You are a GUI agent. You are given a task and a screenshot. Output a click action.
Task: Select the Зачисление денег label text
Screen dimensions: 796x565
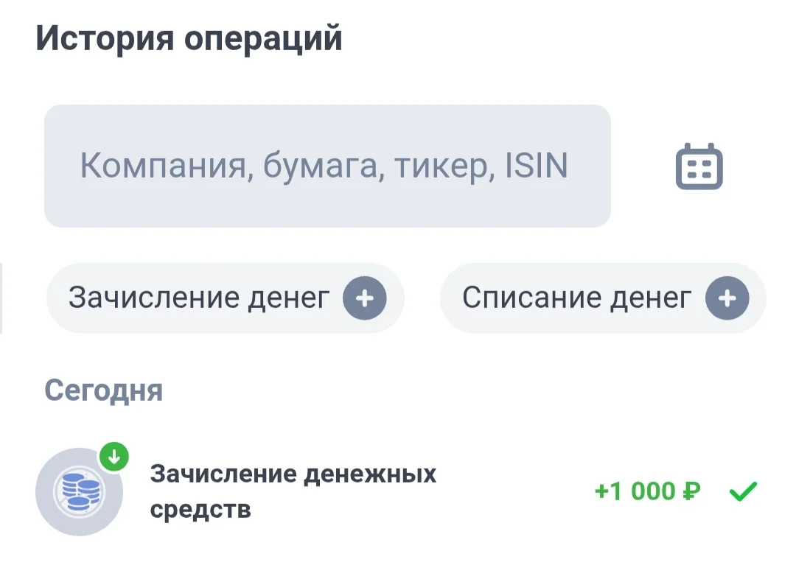(x=198, y=298)
